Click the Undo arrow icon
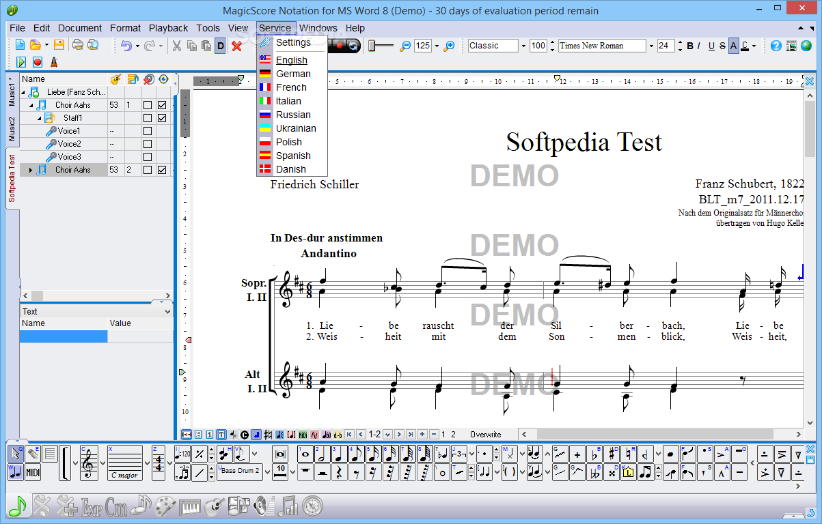The image size is (822, 524). click(x=126, y=46)
